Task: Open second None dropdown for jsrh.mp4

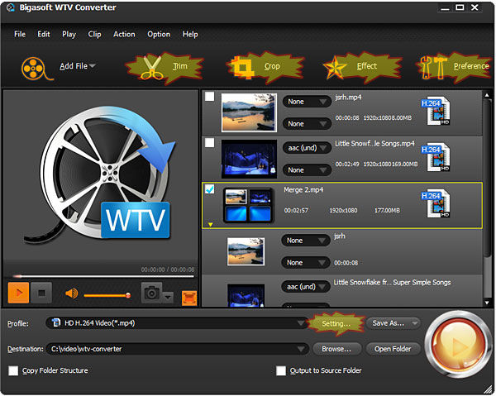Action: click(307, 124)
